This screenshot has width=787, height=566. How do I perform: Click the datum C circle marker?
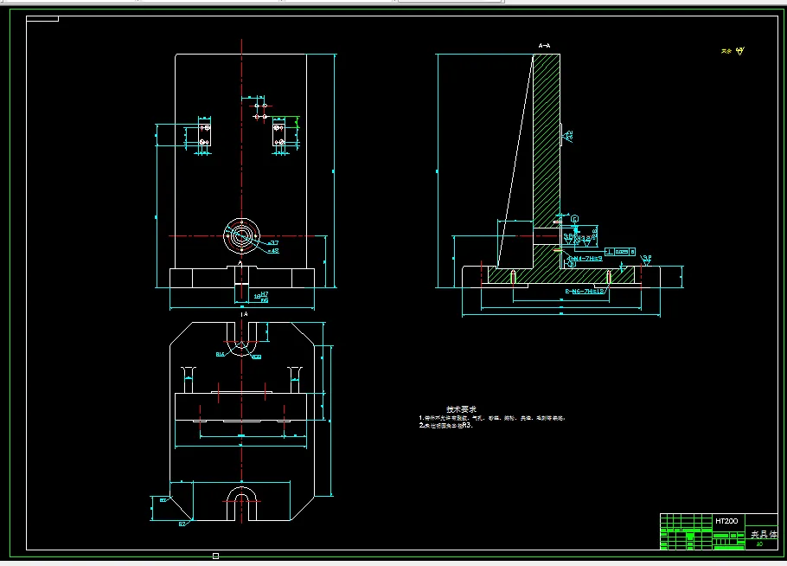tap(575, 219)
